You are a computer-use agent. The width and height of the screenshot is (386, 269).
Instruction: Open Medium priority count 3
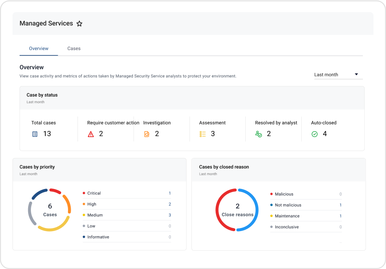click(x=170, y=215)
